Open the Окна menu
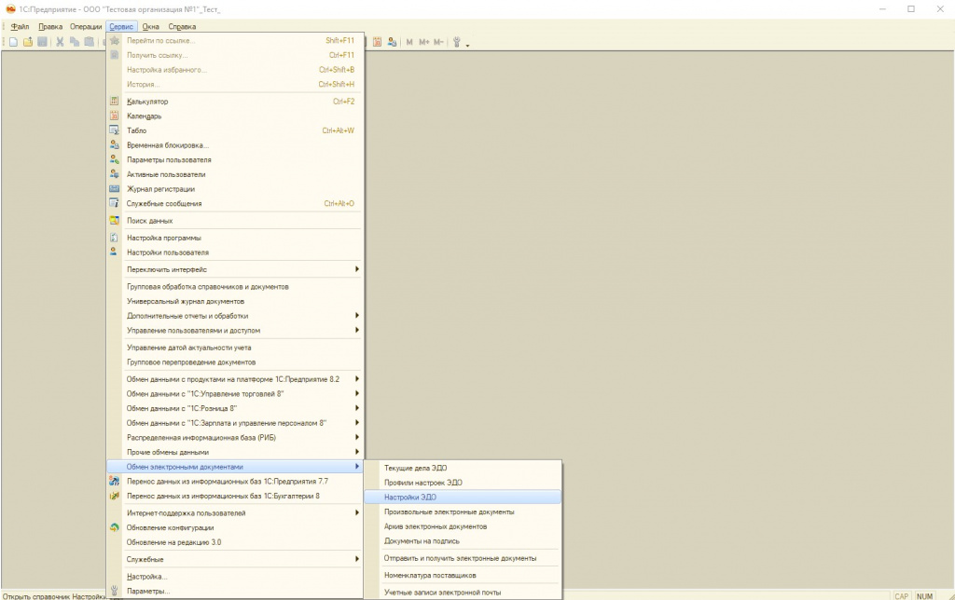 pos(150,27)
